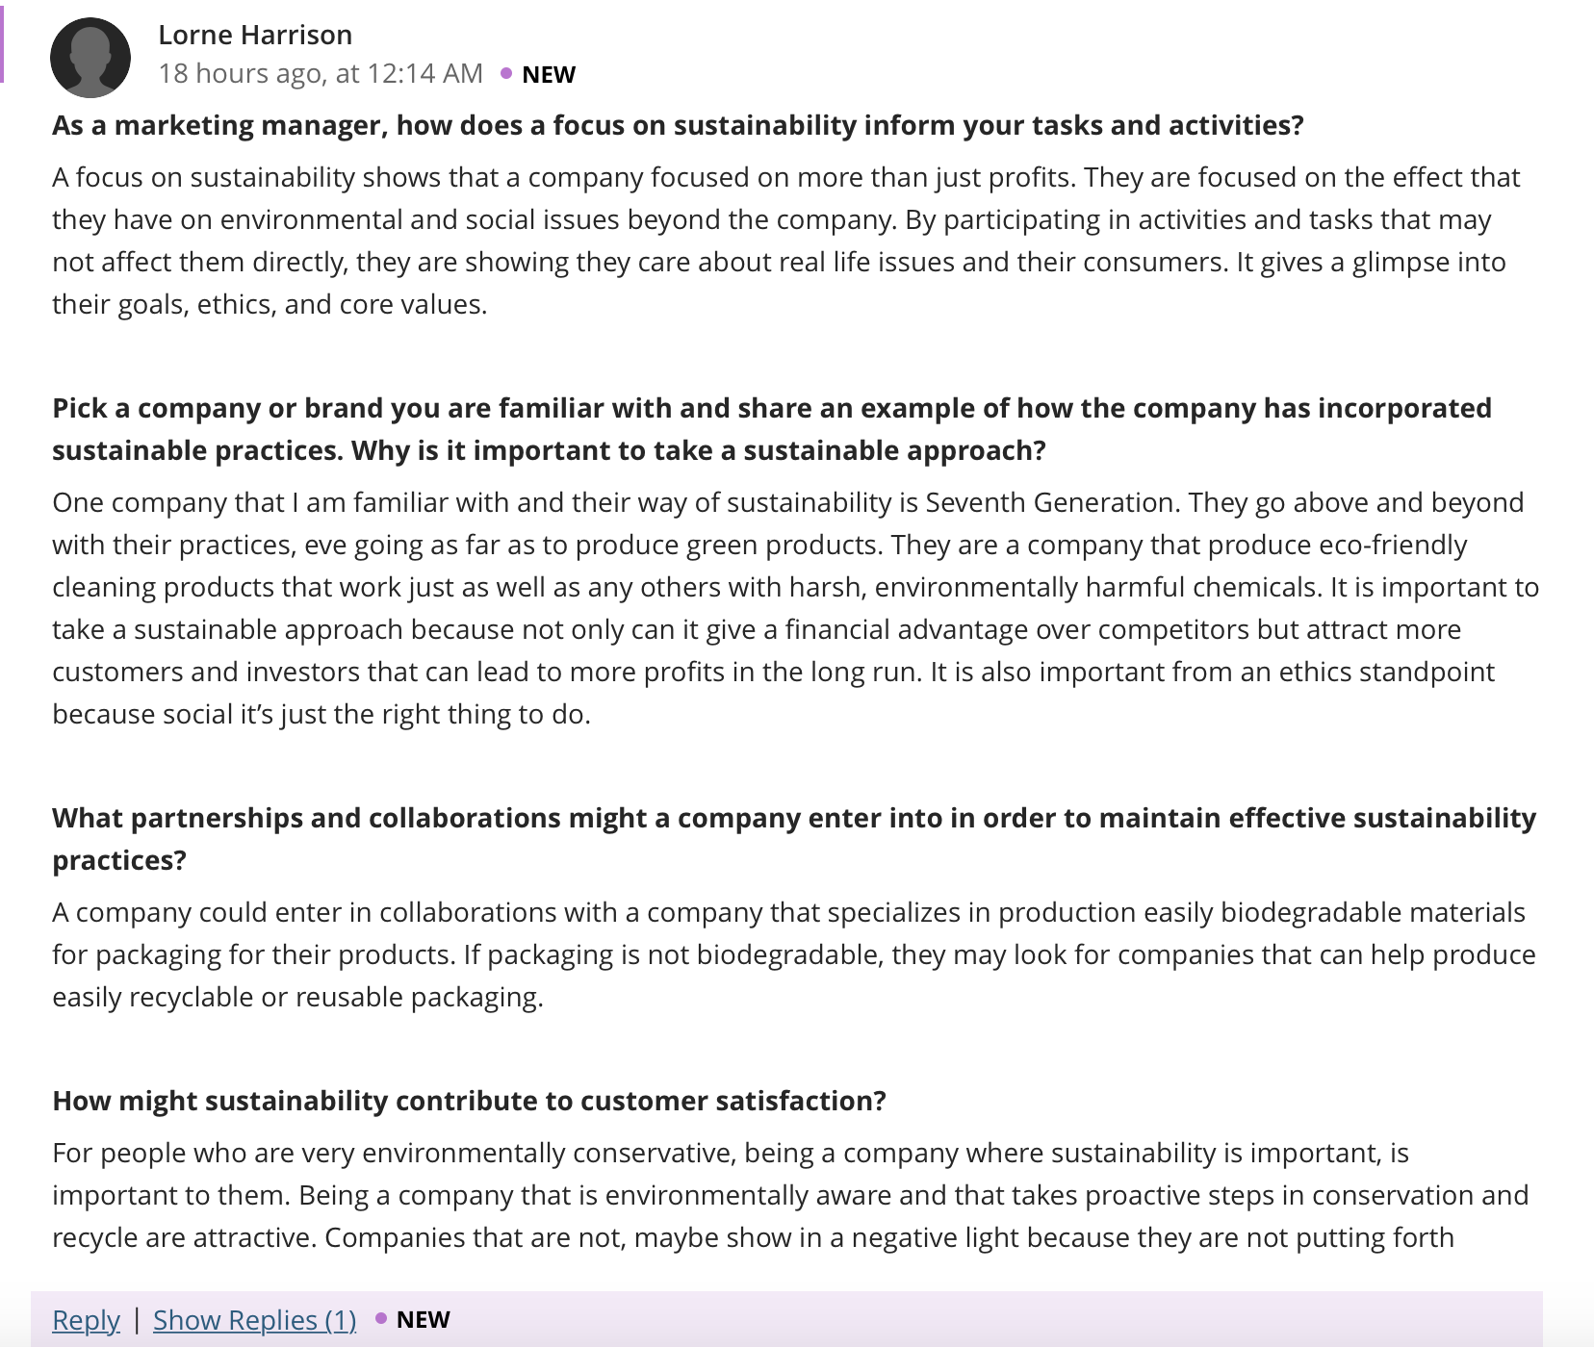
Task: Click the separator between Reply and Show Replies
Action: coord(137,1319)
